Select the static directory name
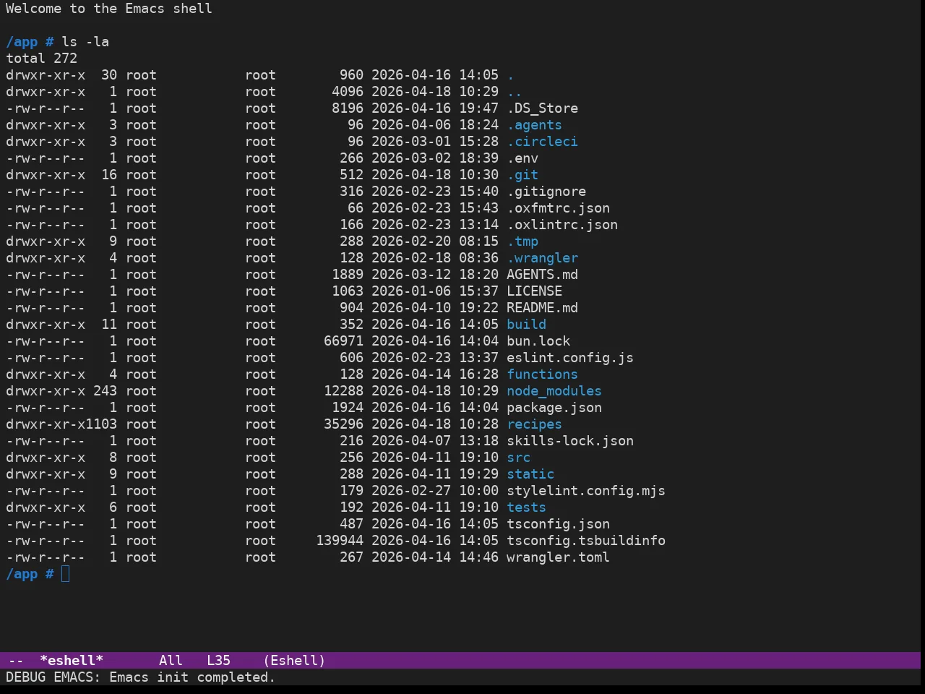The image size is (925, 694). pos(530,474)
